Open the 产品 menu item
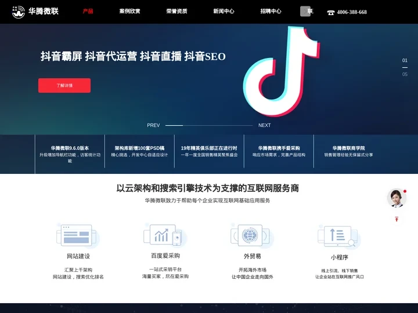Screen dimensions: 418x313 coord(88,11)
